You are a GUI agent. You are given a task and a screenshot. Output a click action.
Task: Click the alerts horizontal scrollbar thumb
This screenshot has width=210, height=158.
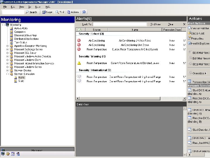pos(120,99)
